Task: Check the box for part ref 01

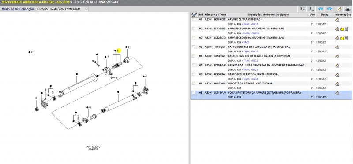Action: coord(193,19)
